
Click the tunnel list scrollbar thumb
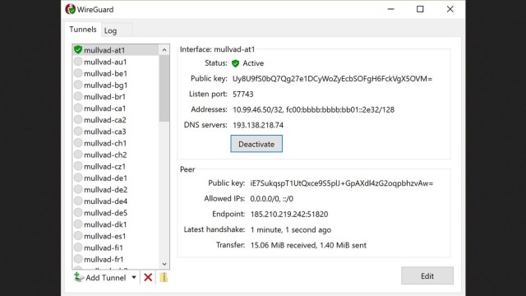pos(164,89)
